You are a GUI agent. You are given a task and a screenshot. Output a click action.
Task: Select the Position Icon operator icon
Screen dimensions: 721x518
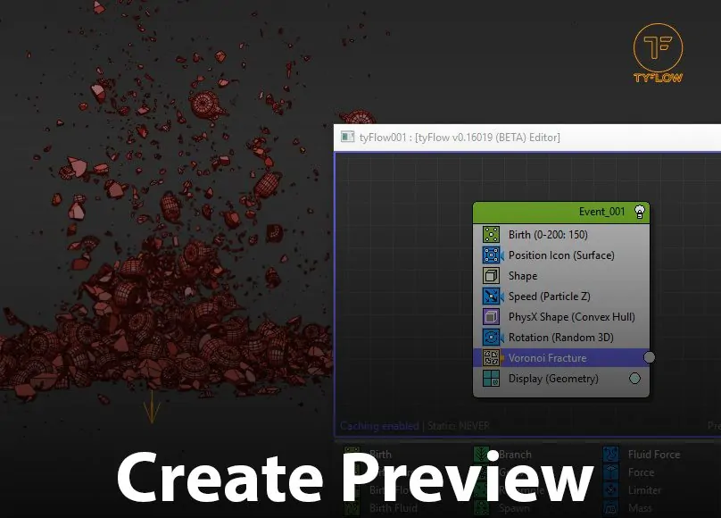491,255
